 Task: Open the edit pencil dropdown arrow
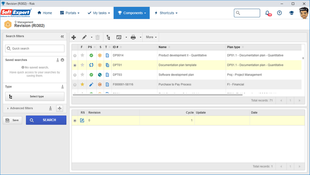click(x=92, y=37)
